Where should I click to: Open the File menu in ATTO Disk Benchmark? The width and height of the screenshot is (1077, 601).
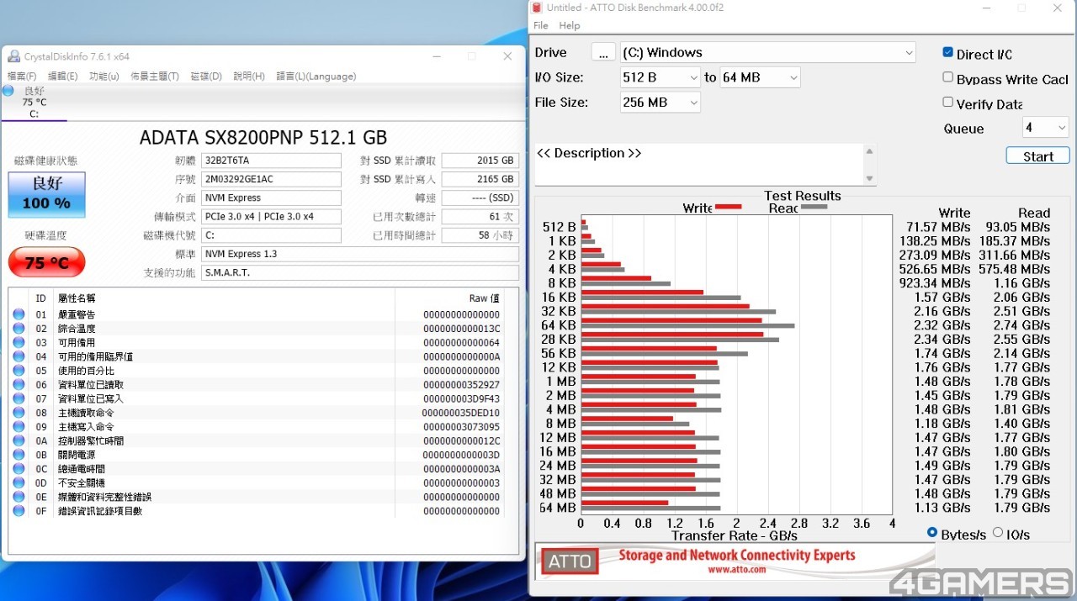[x=541, y=26]
